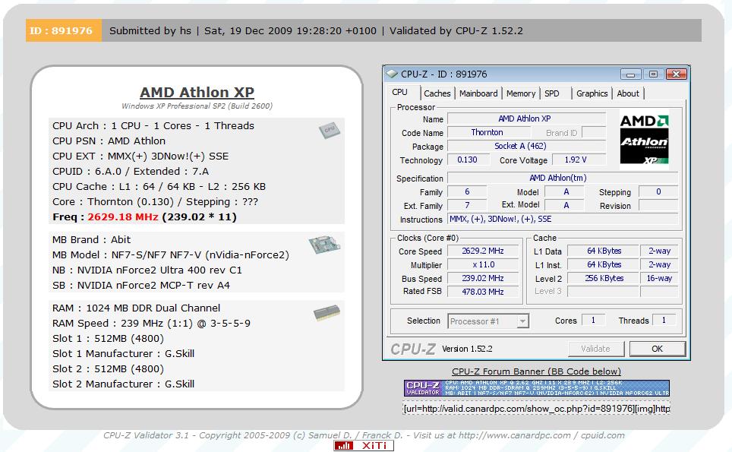Click the Name field showing AMD Athlon XP

coord(526,119)
